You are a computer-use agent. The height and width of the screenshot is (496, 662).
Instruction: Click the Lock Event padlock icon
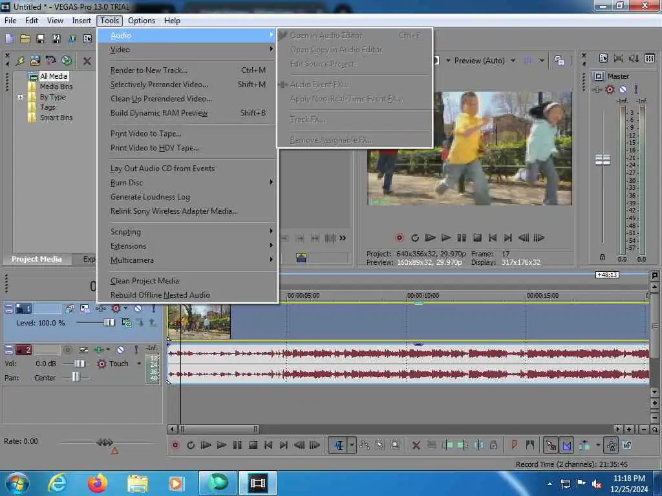pos(493,445)
